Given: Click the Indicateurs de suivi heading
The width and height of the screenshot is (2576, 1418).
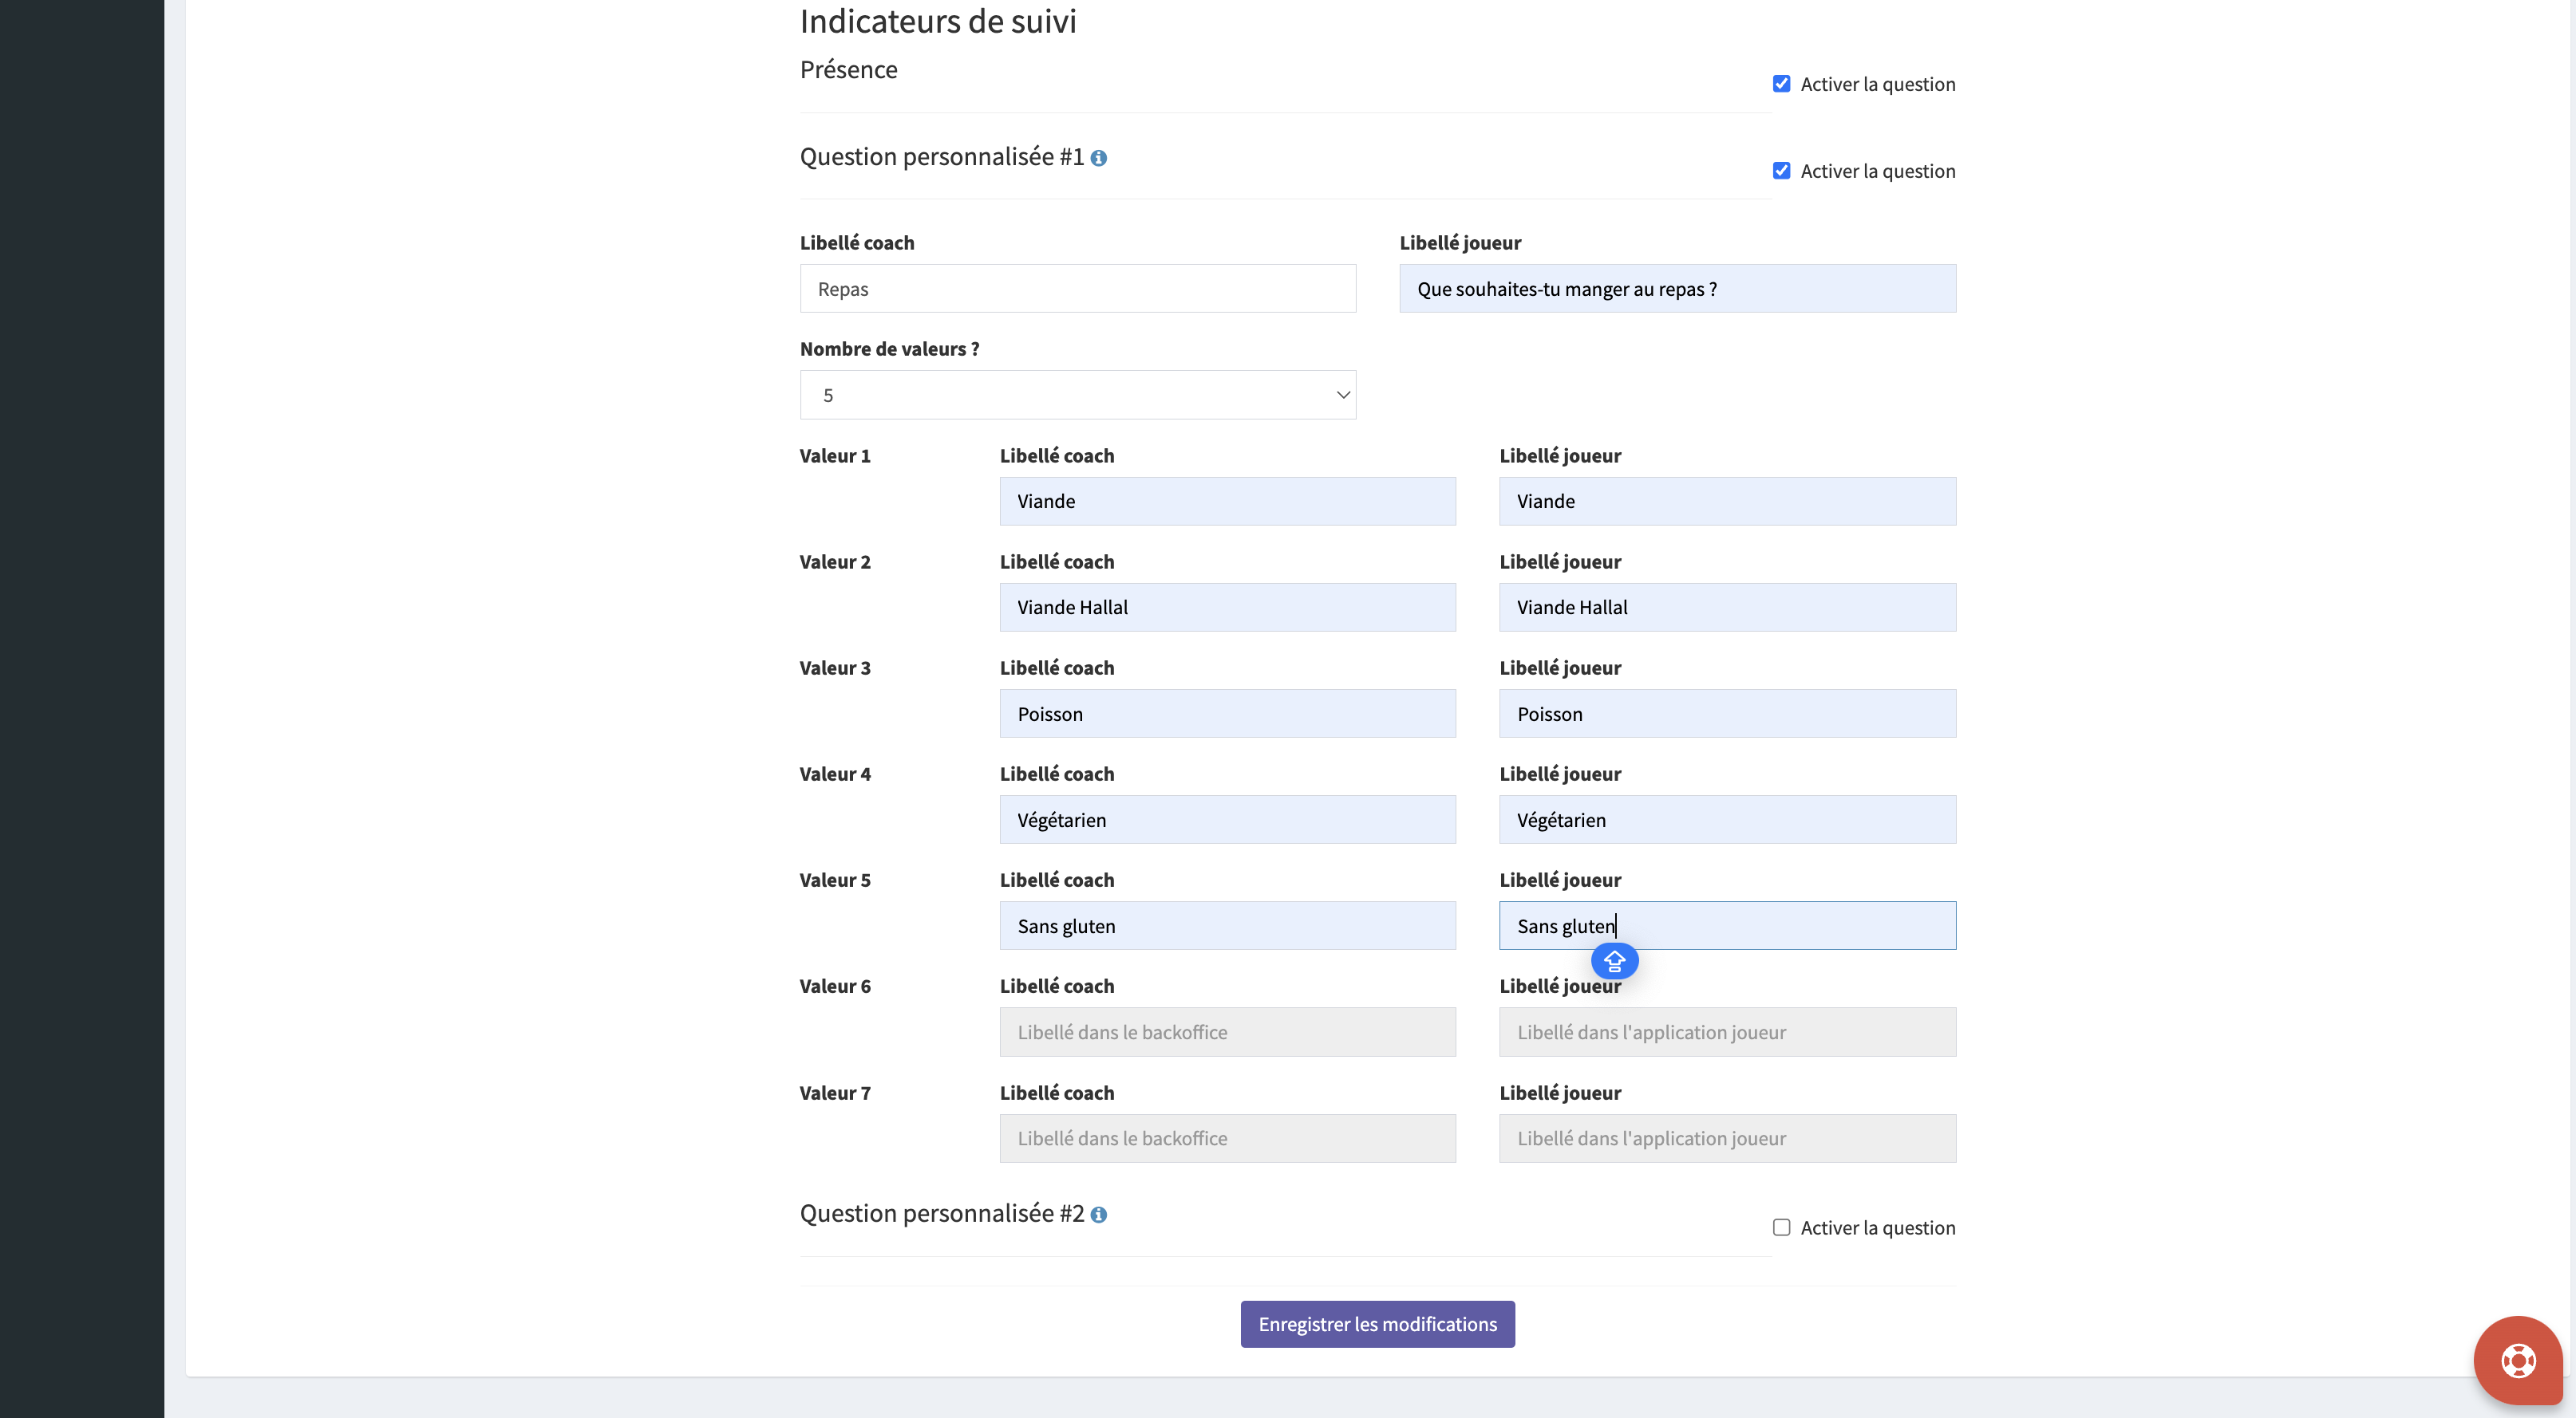Looking at the screenshot, I should click(938, 21).
